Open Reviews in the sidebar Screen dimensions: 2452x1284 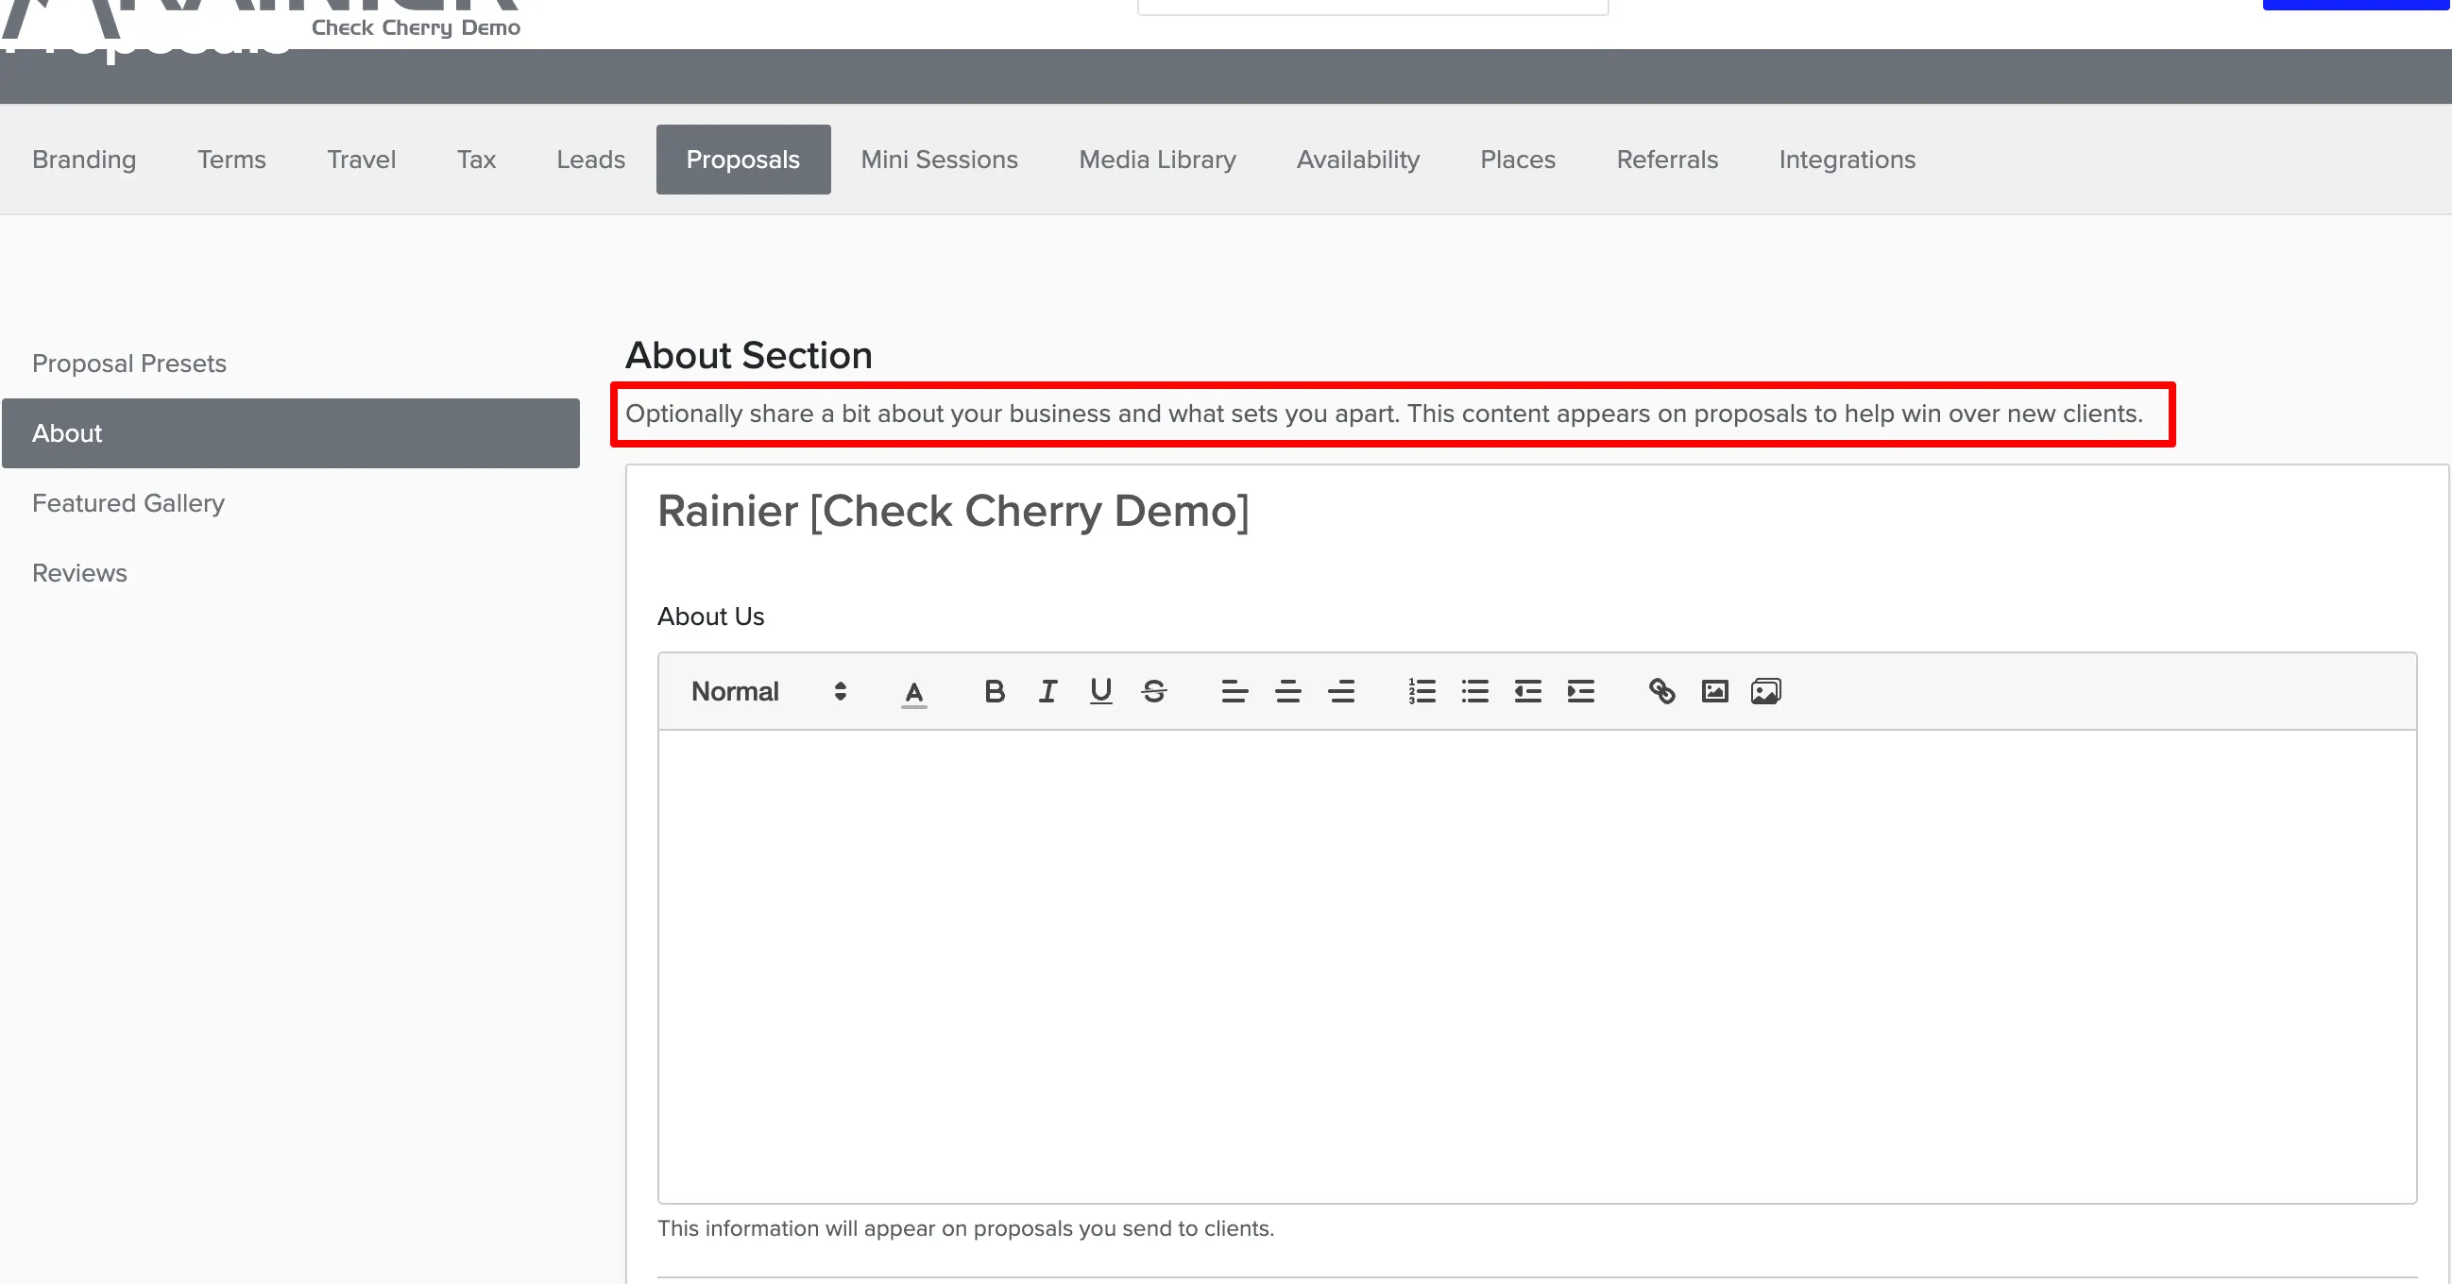pyautogui.click(x=291, y=573)
